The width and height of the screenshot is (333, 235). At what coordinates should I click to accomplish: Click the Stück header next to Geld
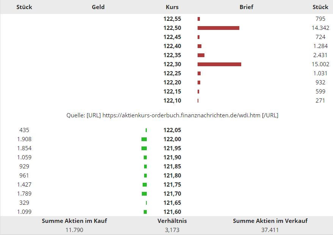24,7
